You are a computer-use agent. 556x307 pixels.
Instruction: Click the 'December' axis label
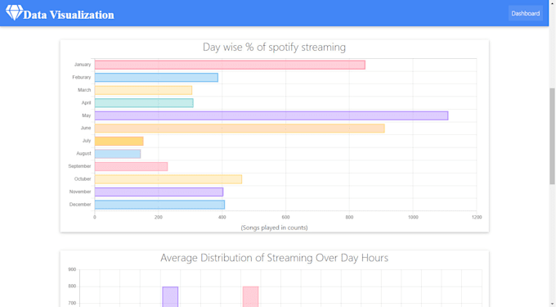click(x=80, y=205)
